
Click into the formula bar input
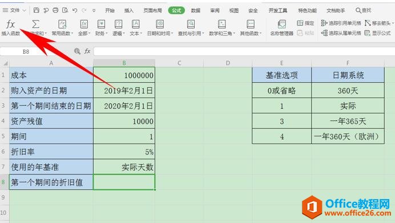(244, 51)
